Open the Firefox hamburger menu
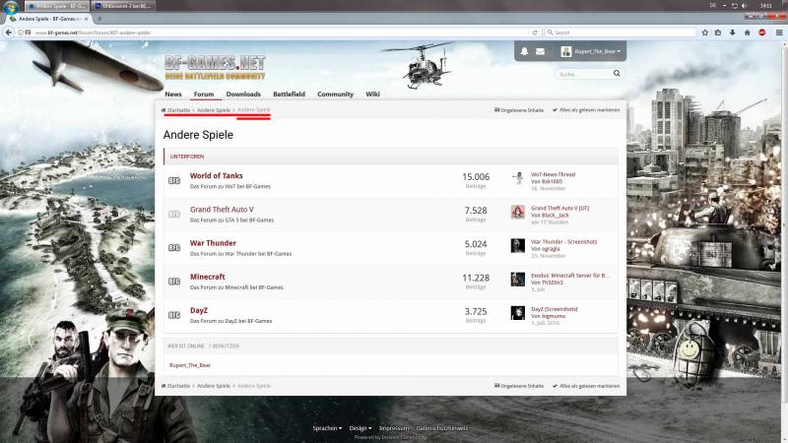 point(778,32)
